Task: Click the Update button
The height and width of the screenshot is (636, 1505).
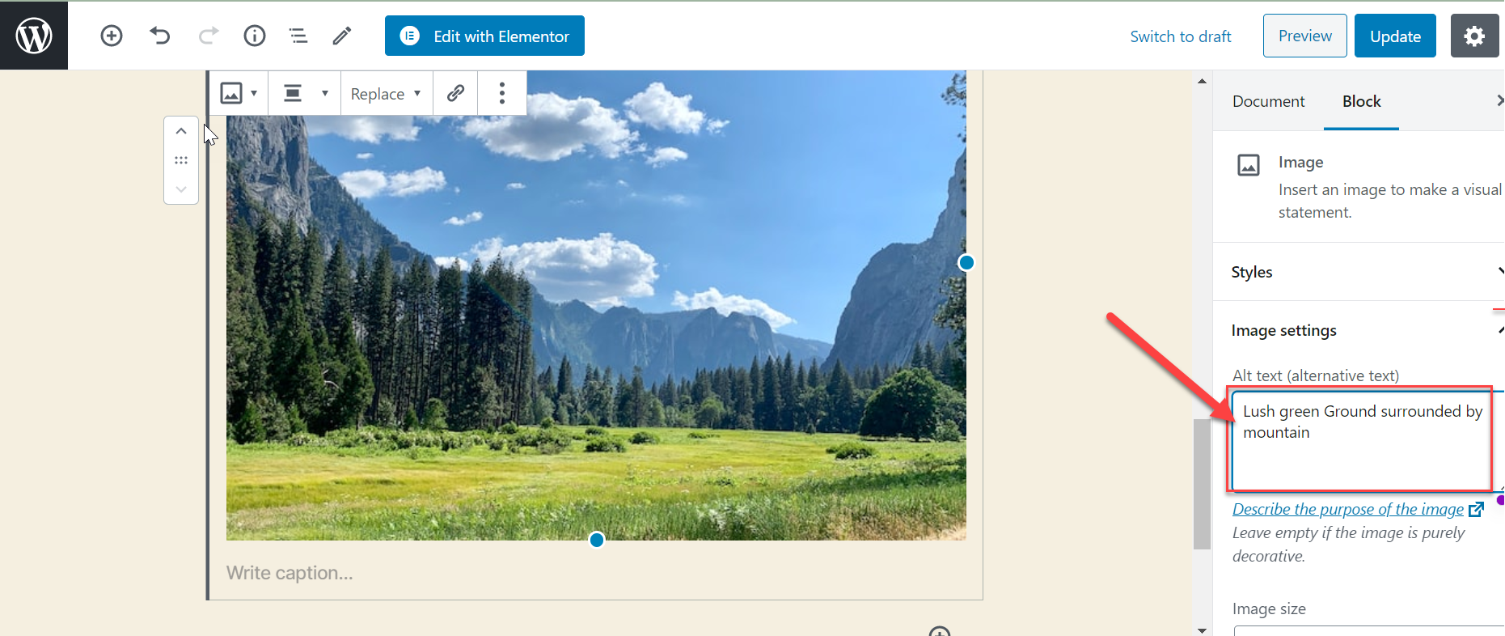Action: pyautogui.click(x=1395, y=36)
